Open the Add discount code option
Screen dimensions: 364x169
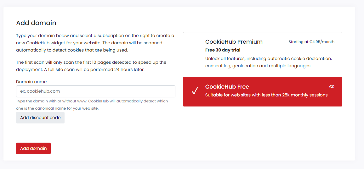(40, 117)
